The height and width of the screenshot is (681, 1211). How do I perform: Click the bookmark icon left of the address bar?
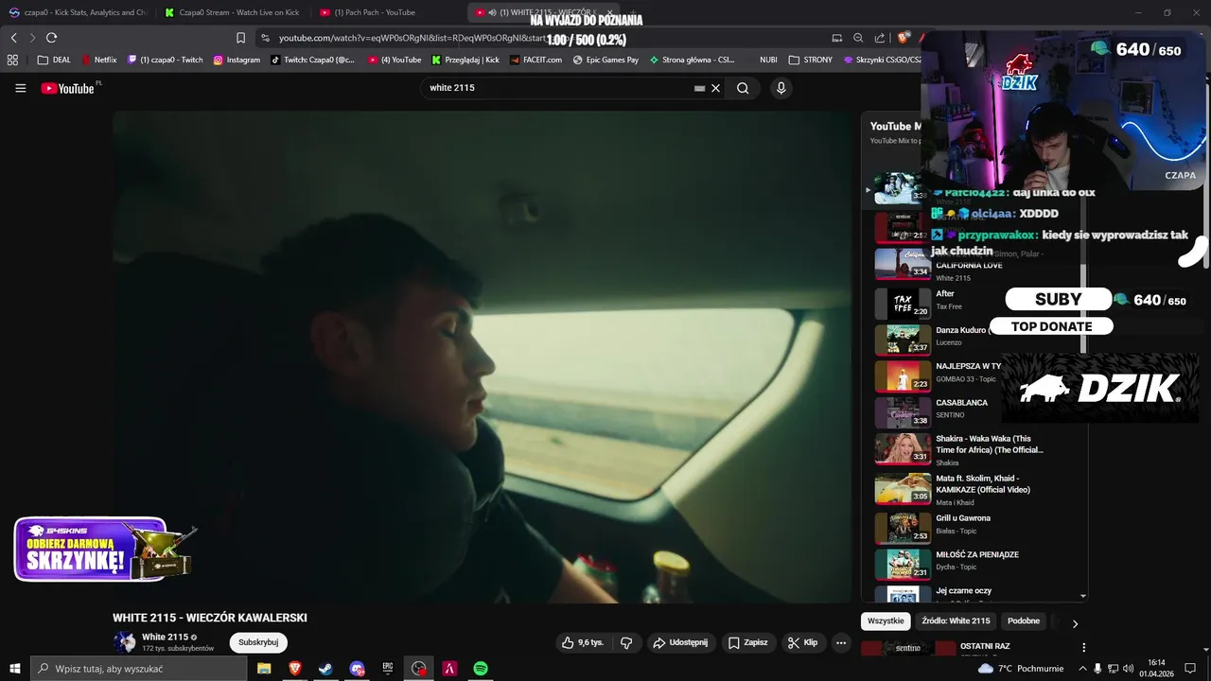pyautogui.click(x=240, y=38)
